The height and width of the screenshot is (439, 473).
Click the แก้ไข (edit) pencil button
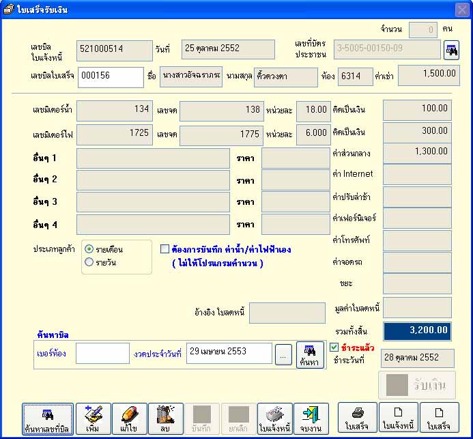tap(130, 419)
